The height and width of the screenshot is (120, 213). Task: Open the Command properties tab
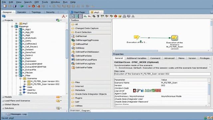point(155,58)
